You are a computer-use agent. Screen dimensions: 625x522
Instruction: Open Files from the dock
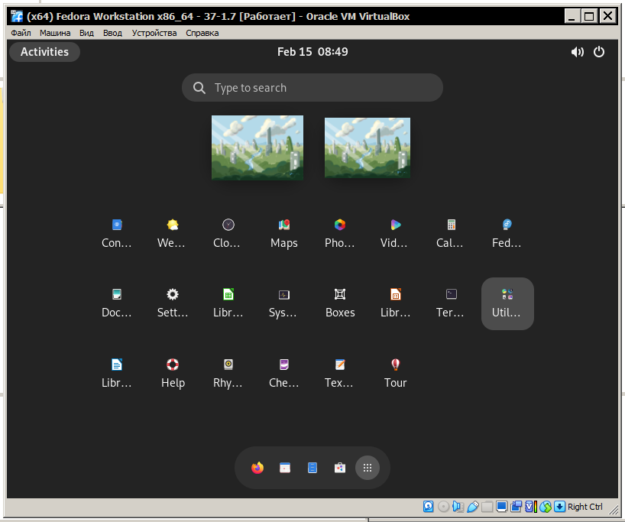312,468
